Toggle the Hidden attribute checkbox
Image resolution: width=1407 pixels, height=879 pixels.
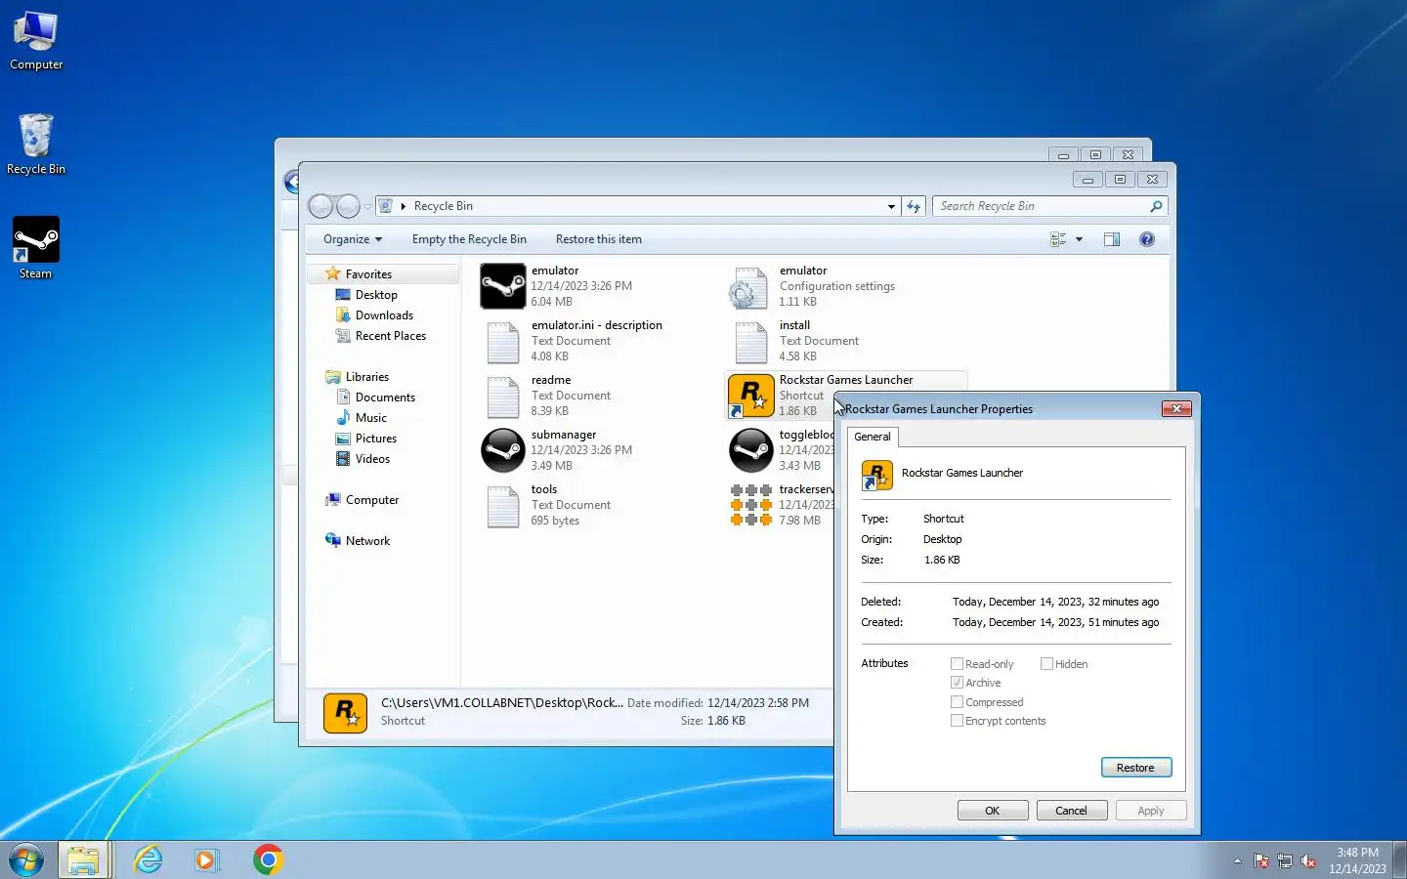[1046, 664]
